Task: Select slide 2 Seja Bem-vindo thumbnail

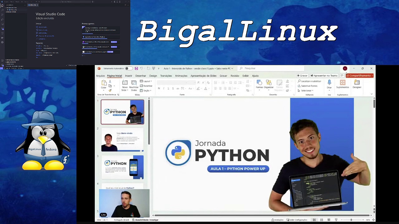Action: 123,140
